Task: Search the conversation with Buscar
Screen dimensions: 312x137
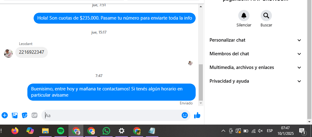Action: pyautogui.click(x=266, y=16)
